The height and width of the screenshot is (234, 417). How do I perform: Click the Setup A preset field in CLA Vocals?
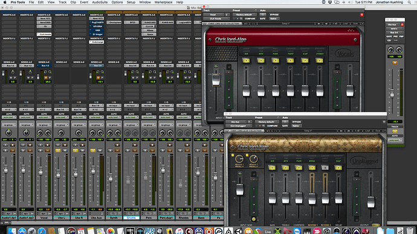click(286, 24)
